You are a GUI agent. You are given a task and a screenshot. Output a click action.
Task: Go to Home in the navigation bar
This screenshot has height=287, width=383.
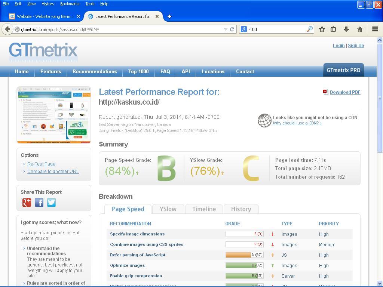pos(22,71)
